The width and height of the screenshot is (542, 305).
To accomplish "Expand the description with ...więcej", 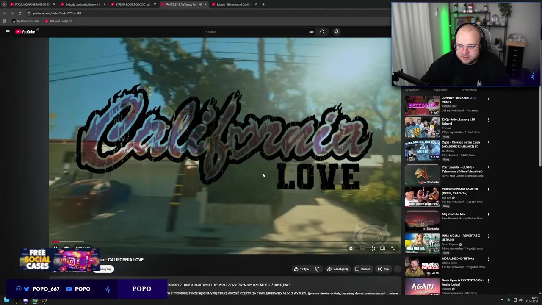I will point(392,293).
